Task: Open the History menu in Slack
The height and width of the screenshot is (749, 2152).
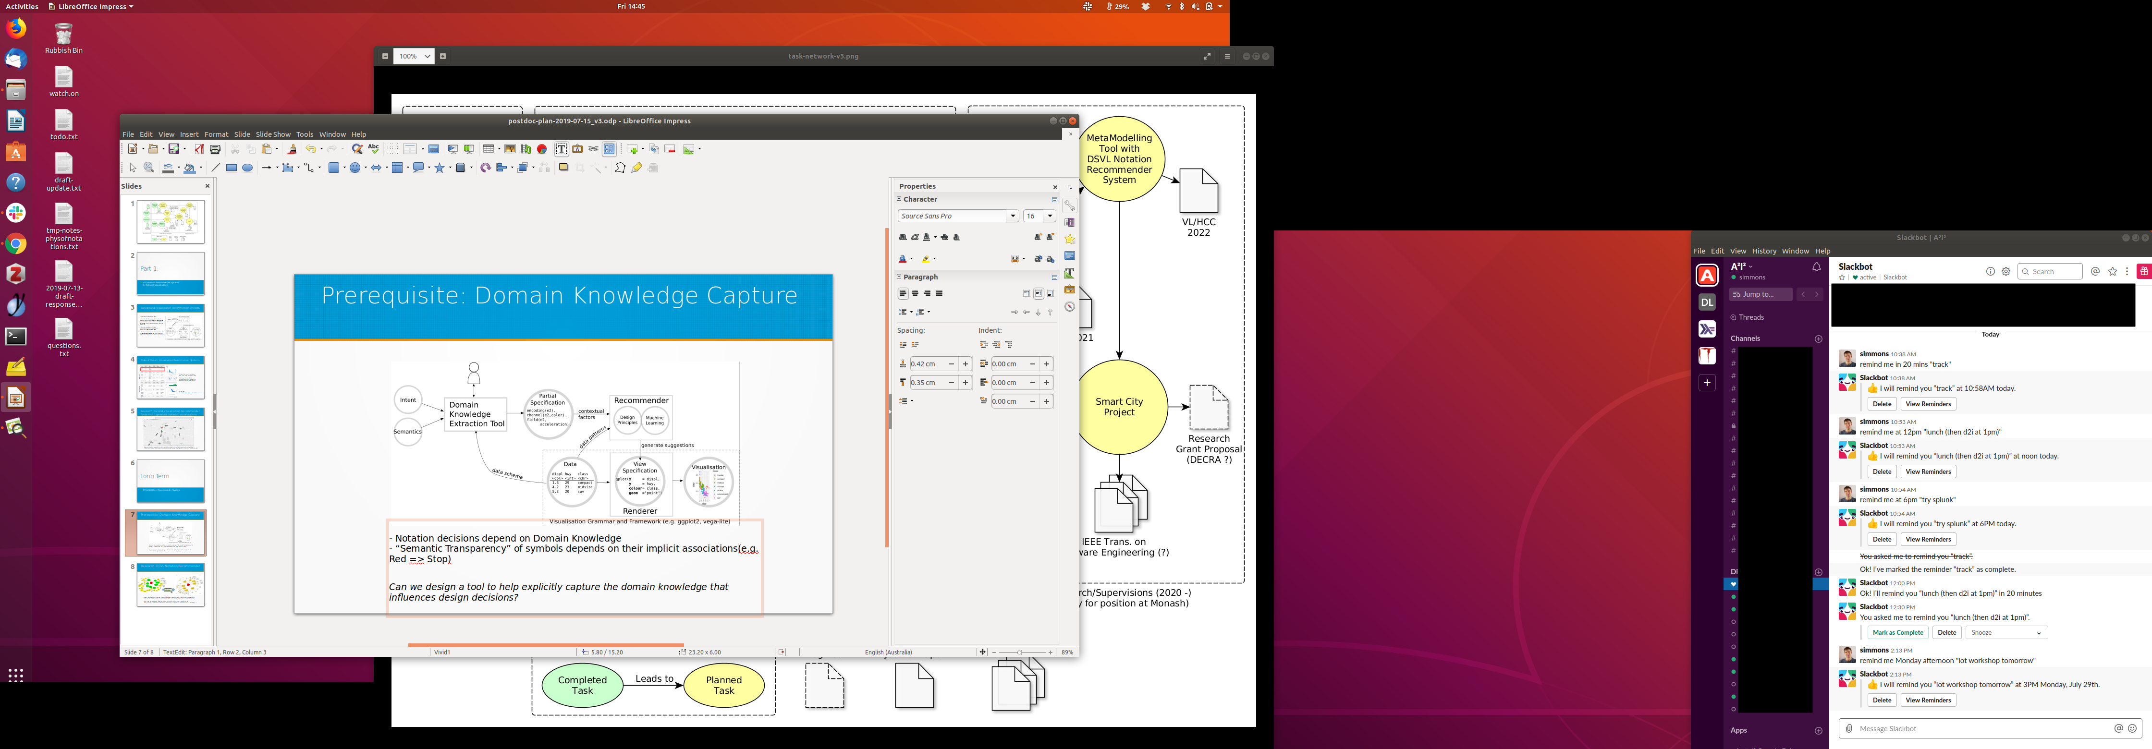Action: point(1763,251)
